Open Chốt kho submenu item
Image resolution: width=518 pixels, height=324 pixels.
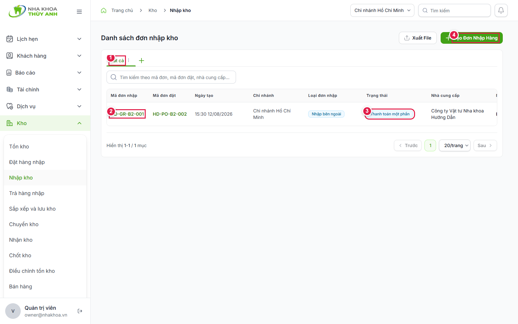pos(45,255)
